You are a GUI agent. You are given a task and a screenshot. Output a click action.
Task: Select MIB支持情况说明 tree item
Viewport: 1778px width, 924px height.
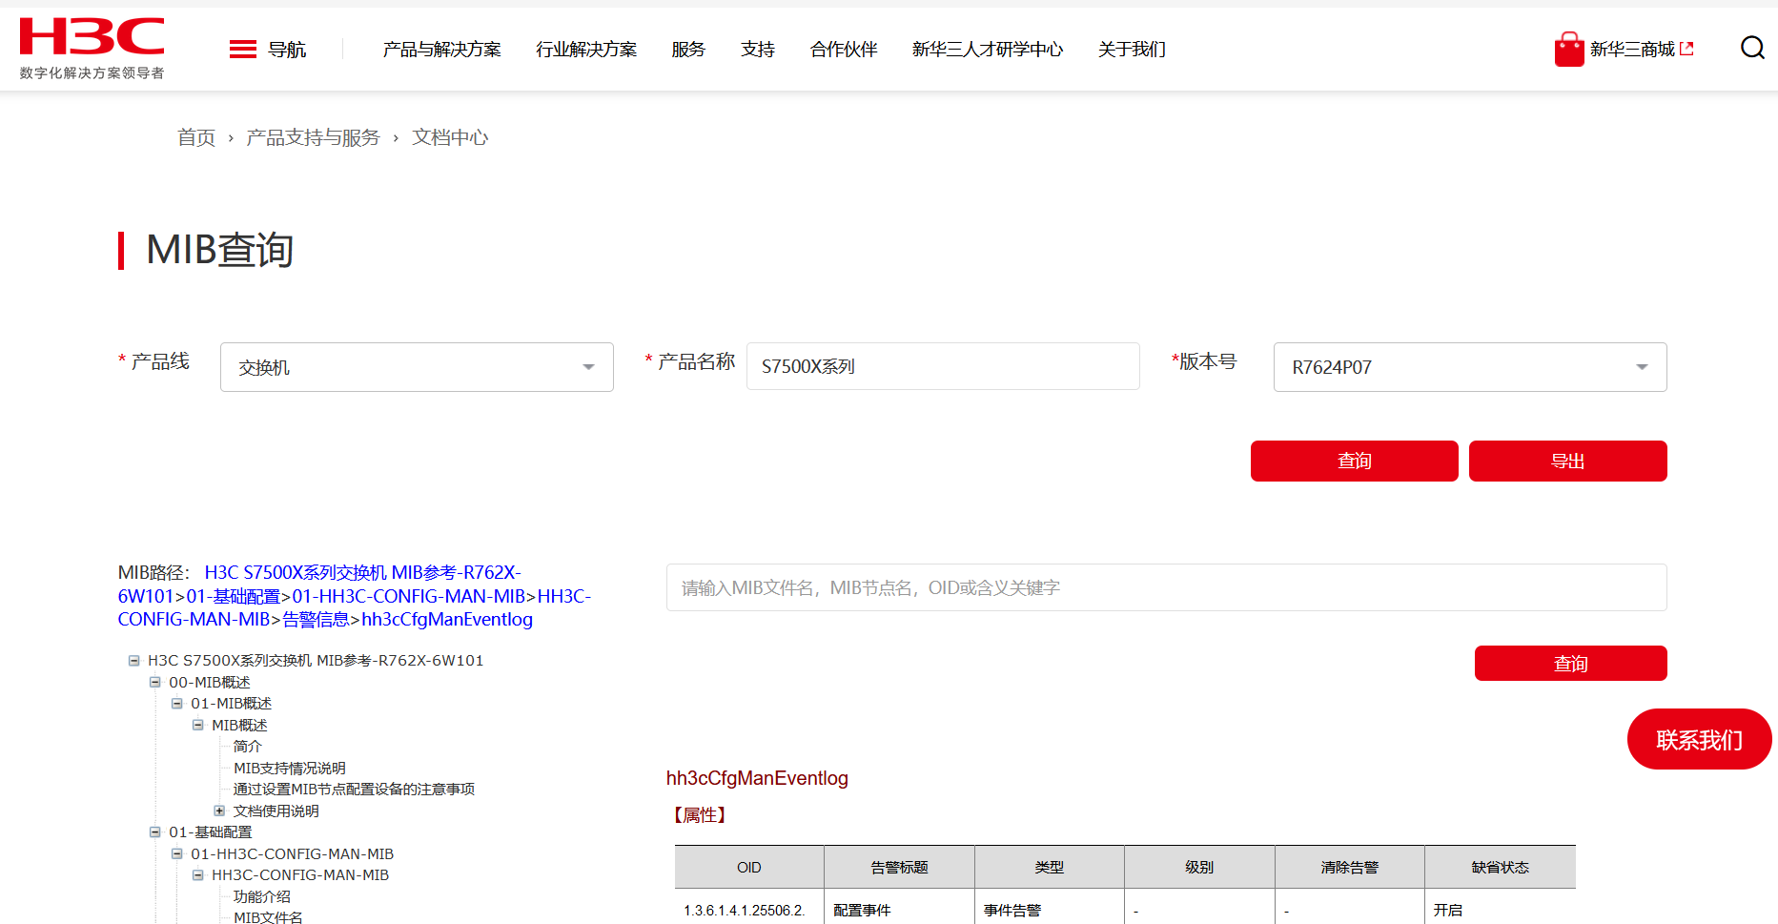tap(290, 768)
